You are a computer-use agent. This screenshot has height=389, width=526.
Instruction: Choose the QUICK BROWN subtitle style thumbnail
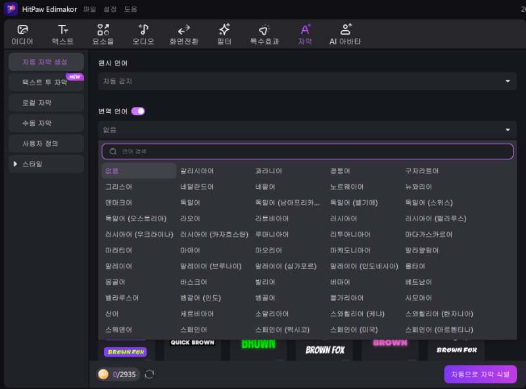(x=192, y=350)
